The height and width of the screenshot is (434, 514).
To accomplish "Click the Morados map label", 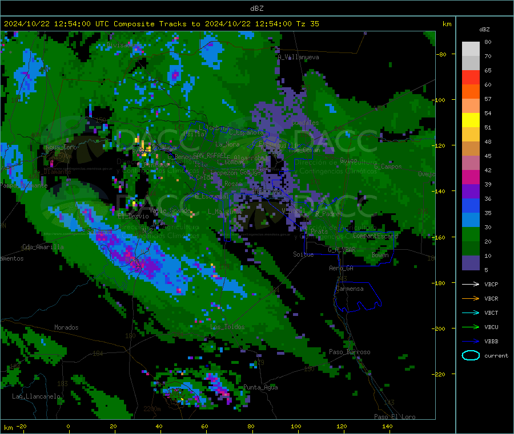I will pos(66,327).
